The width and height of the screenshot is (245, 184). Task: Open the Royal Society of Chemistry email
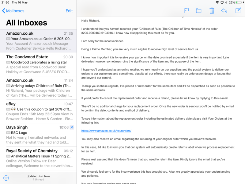point(38,158)
